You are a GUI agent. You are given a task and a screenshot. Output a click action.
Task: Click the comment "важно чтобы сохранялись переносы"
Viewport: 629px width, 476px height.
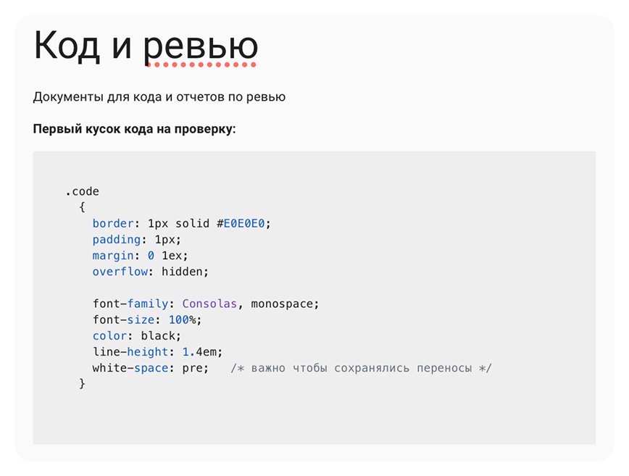pyautogui.click(x=362, y=368)
